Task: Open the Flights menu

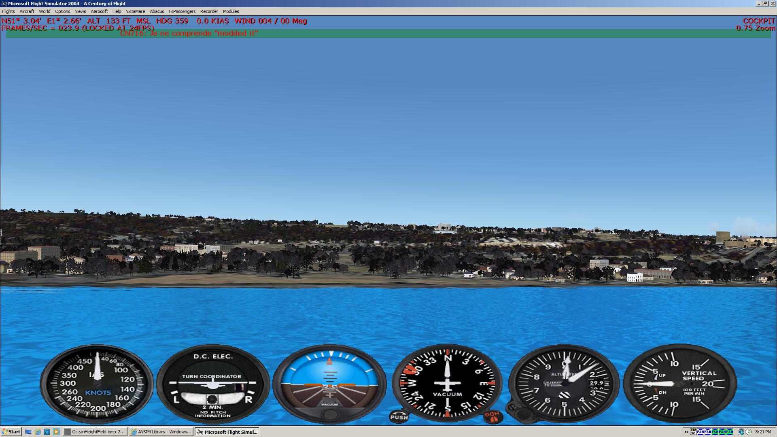Action: pos(8,11)
